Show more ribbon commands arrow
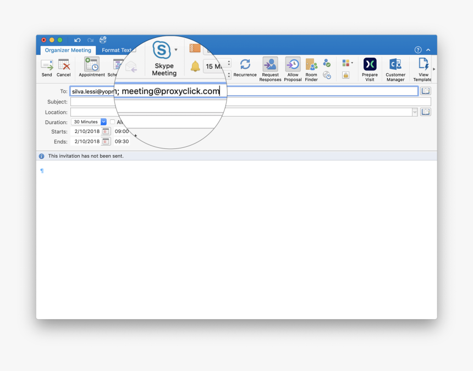473x371 pixels. (434, 69)
